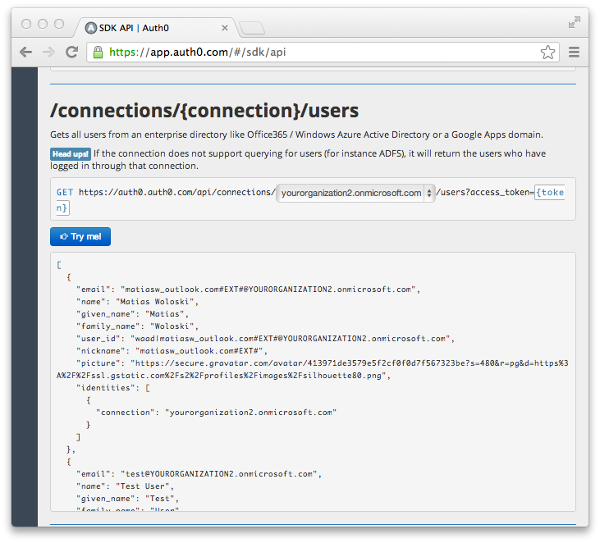Image resolution: width=600 pixels, height=543 pixels.
Task: Click the macOS red close window button
Action: click(26, 24)
